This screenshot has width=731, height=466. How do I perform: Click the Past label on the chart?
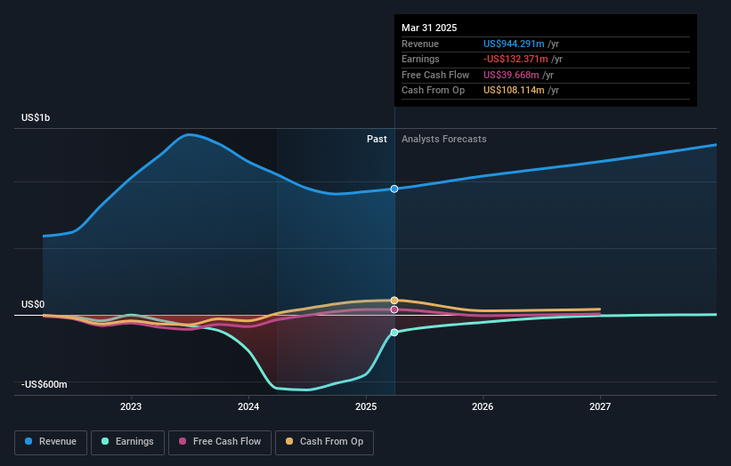tap(377, 140)
